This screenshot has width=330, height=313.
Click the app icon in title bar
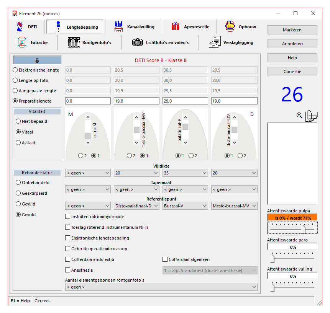pyautogui.click(x=14, y=14)
